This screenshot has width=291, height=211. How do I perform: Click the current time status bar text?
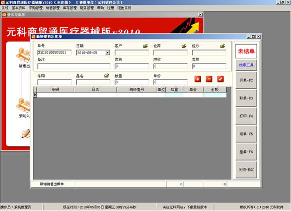(x=99, y=207)
